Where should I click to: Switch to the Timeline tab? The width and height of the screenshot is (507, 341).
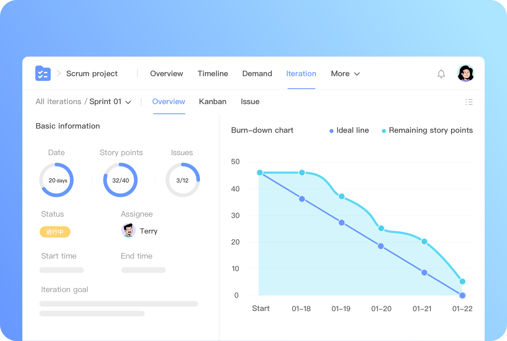(x=213, y=74)
